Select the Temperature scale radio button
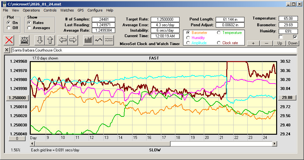This screenshot has width=304, height=160. tap(219, 33)
